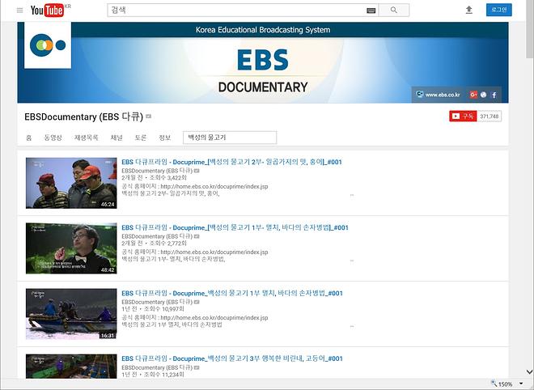Click the upload arrow icon
Image resolution: width=534 pixels, height=390 pixels.
(469, 10)
